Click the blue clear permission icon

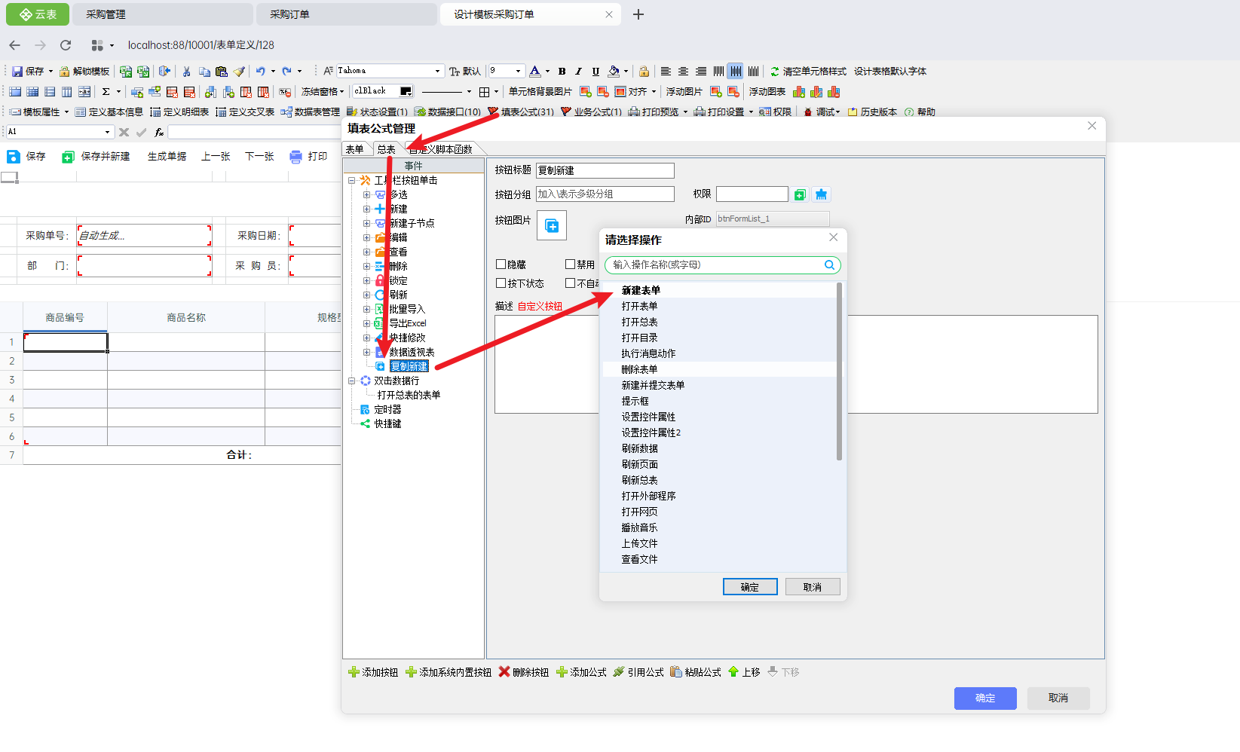pos(821,194)
